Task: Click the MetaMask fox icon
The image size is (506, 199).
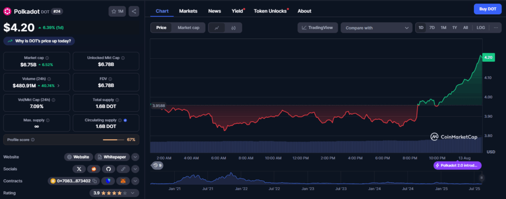Action: pos(123,181)
